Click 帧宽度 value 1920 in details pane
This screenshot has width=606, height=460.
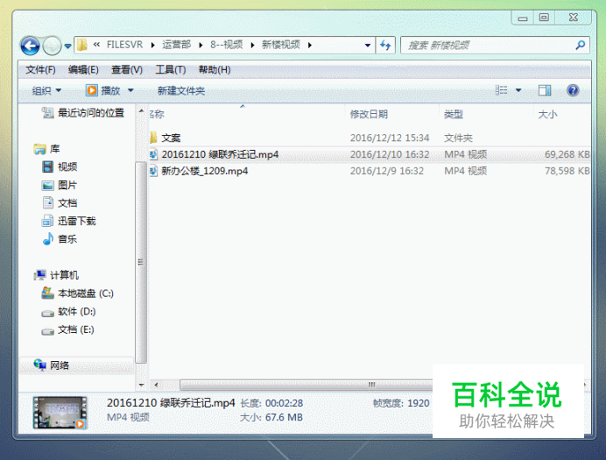pyautogui.click(x=419, y=404)
